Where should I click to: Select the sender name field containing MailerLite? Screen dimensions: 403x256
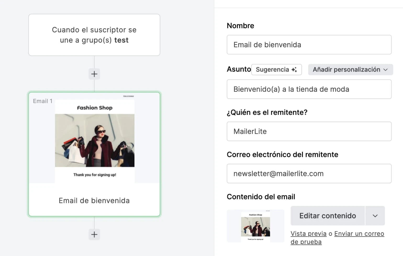(x=309, y=131)
